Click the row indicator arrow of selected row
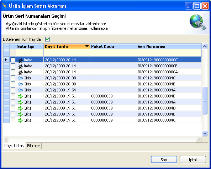The width and height of the screenshot is (211, 169). point(6,60)
